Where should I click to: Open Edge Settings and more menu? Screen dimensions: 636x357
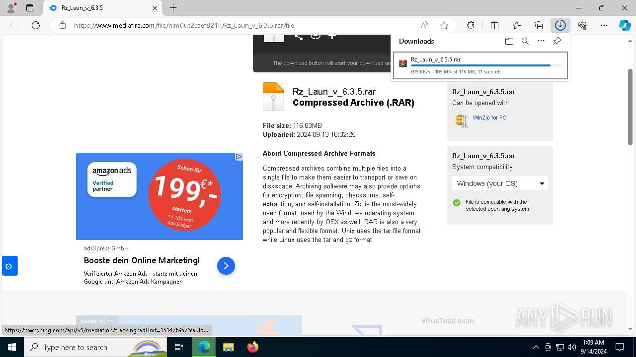[x=604, y=25]
